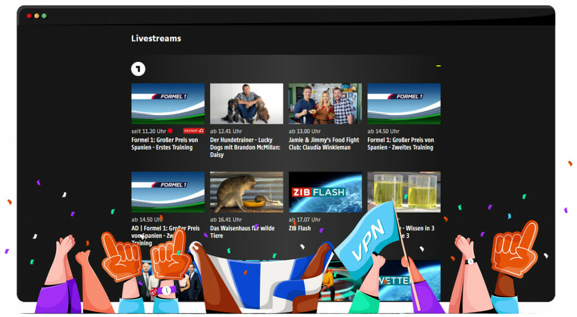Screen dimensions: 577x317
Task: Click the 'ab 17.07 Uhr' time label
Action: click(x=305, y=220)
